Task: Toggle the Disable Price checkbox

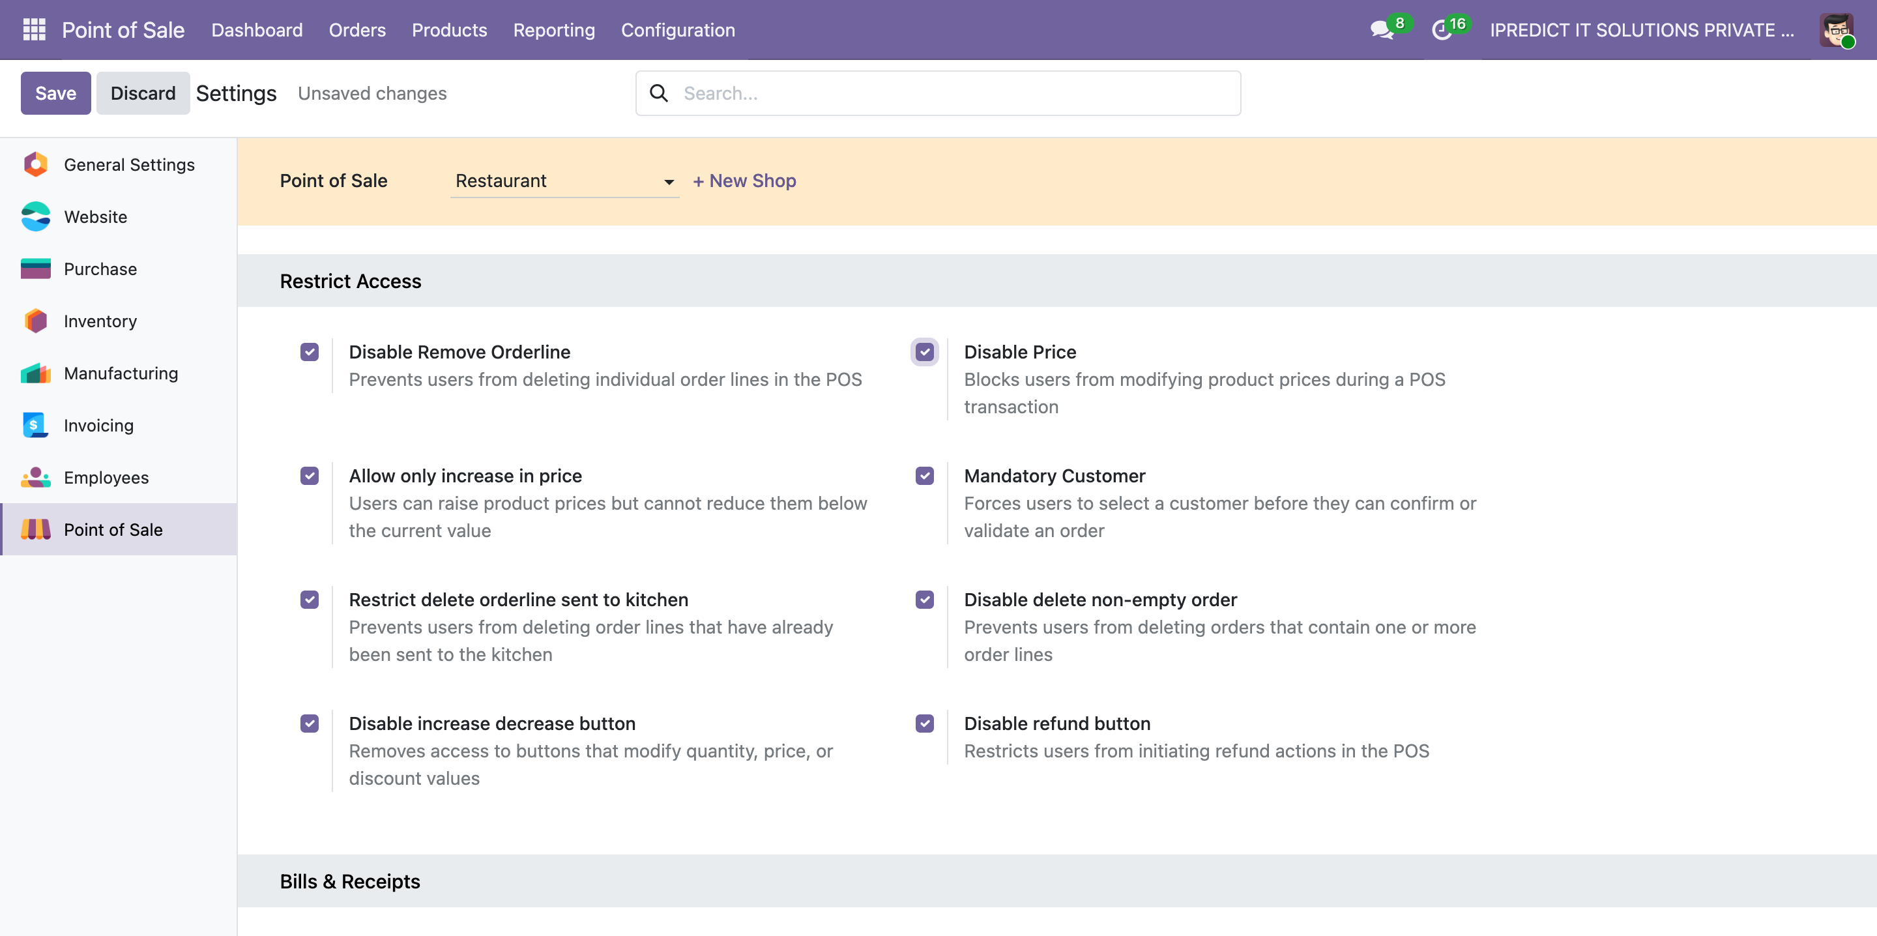Action: click(925, 352)
